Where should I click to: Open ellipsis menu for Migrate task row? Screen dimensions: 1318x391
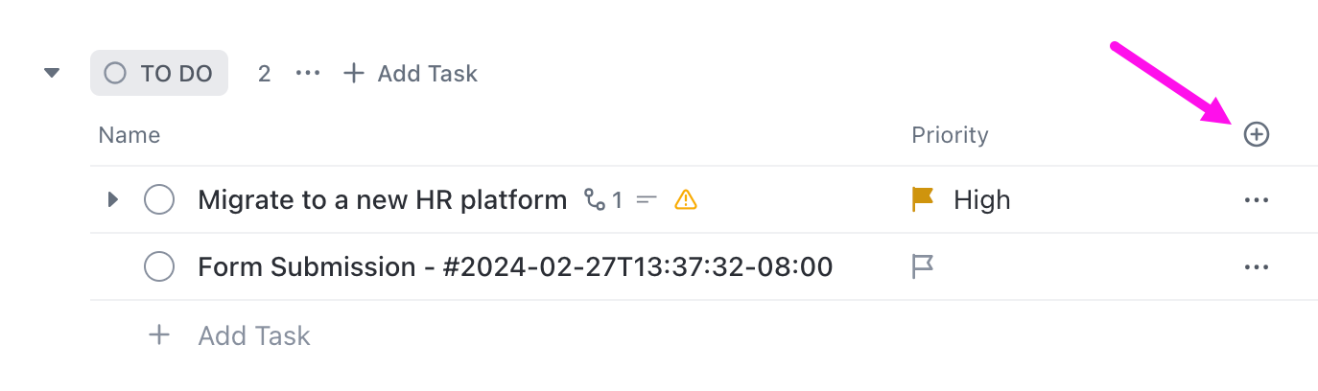coord(1256,200)
